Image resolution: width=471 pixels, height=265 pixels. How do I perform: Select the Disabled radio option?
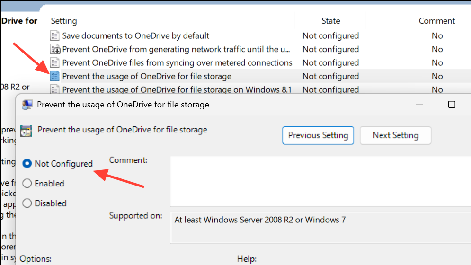27,203
